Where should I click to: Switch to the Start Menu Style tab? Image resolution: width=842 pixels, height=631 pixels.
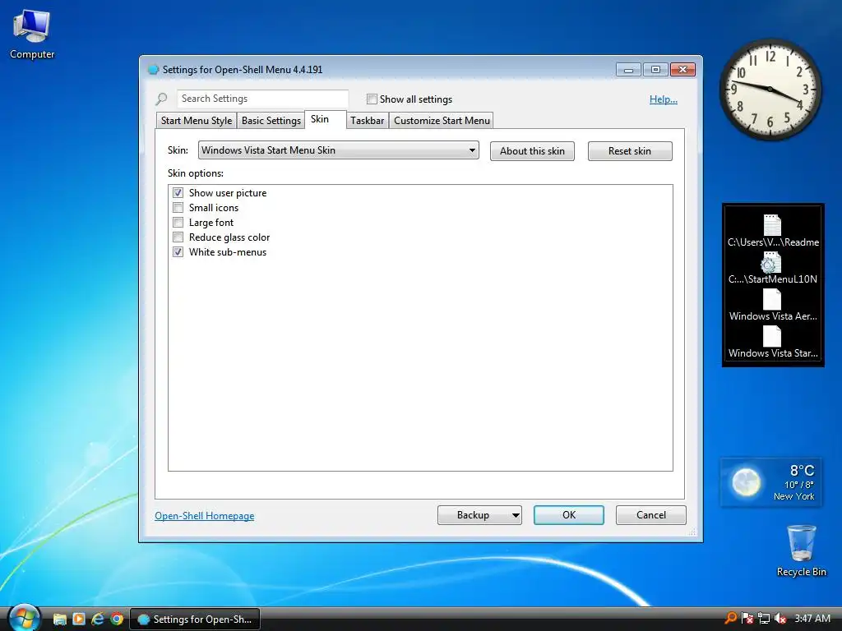pyautogui.click(x=196, y=120)
